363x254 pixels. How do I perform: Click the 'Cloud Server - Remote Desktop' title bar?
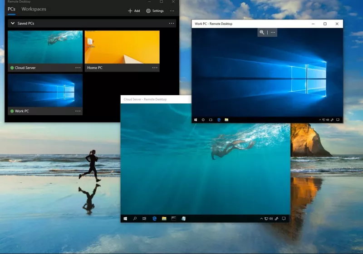click(156, 99)
